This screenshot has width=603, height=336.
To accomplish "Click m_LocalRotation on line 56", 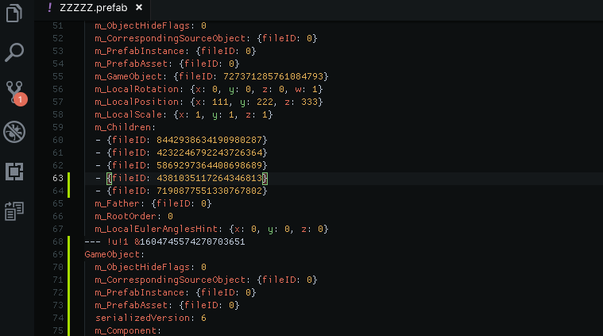I will point(137,89).
